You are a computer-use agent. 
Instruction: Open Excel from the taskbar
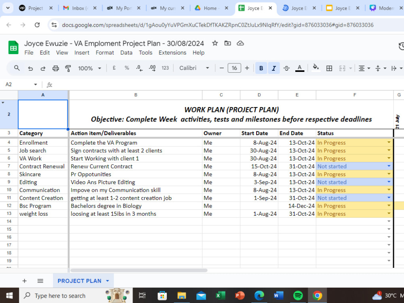(x=221, y=296)
